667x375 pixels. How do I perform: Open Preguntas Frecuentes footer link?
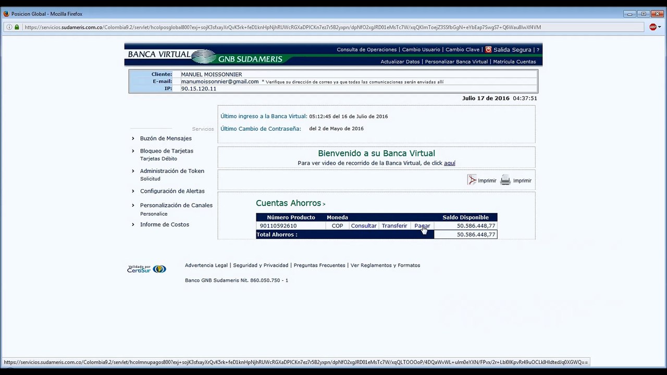click(x=319, y=265)
